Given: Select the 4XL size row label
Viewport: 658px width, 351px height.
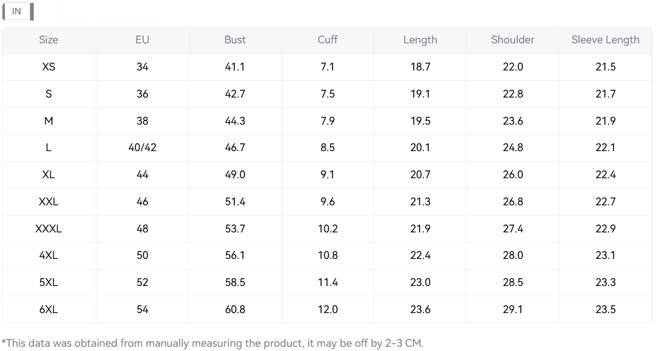Looking at the screenshot, I should click(49, 255).
